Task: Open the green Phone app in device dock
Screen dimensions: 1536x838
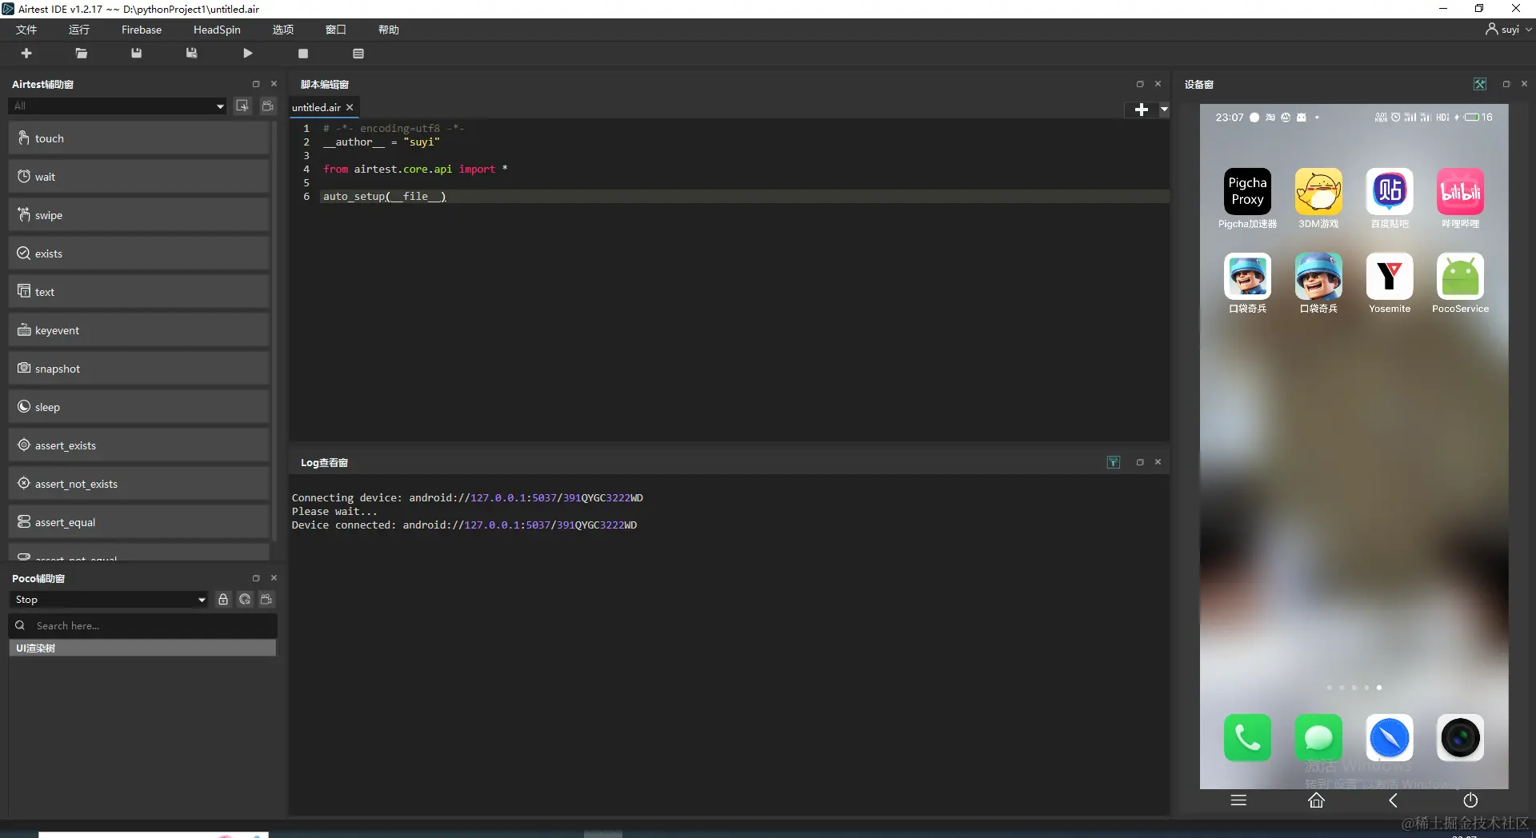Action: [1248, 737]
